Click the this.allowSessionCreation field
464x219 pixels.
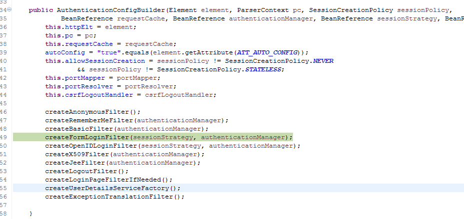pos(95,61)
